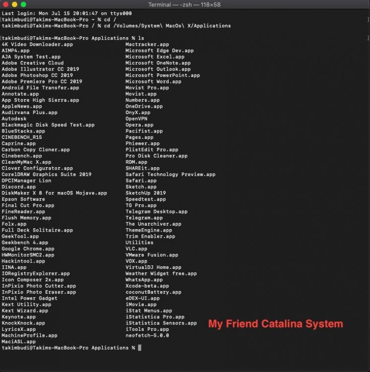This screenshot has height=372, width=370.
Task: Click the 'cd /Volumes/System\ MacOs\ X/Applications' command
Action: pyautogui.click(x=168, y=26)
